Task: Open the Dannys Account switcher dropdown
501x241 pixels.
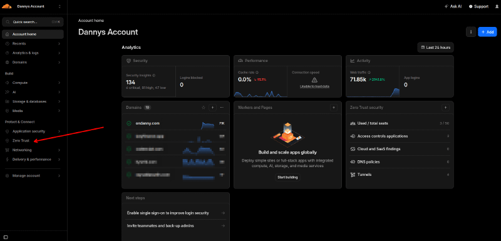Action: pos(39,6)
